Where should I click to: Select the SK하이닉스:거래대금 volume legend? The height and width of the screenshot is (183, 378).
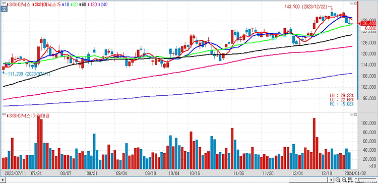click(28, 116)
